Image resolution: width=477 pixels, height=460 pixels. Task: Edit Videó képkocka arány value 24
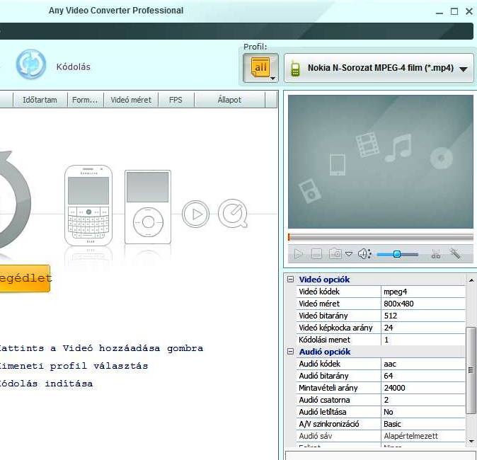click(x=423, y=328)
